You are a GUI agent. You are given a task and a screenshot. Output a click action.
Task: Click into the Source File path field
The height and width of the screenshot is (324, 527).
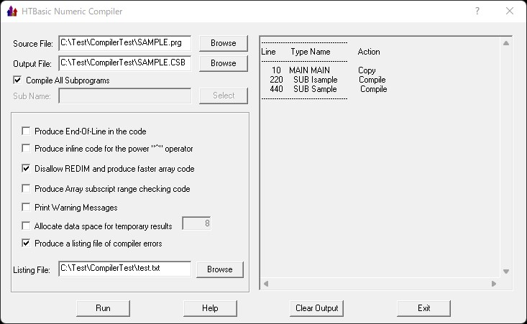click(125, 43)
